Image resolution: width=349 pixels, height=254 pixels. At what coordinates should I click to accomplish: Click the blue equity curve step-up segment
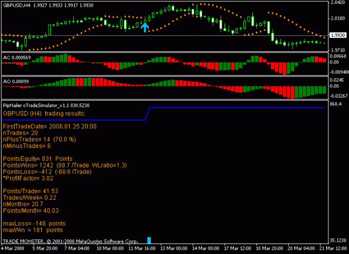tap(147, 114)
